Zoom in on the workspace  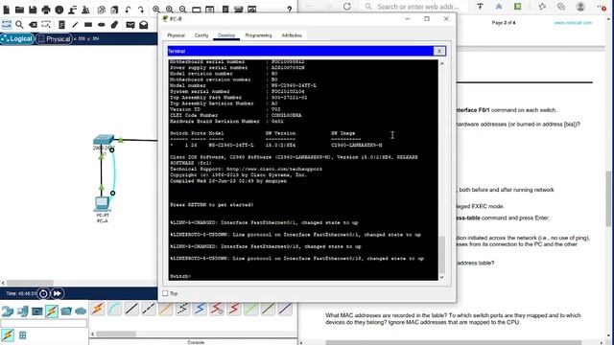(x=156, y=10)
